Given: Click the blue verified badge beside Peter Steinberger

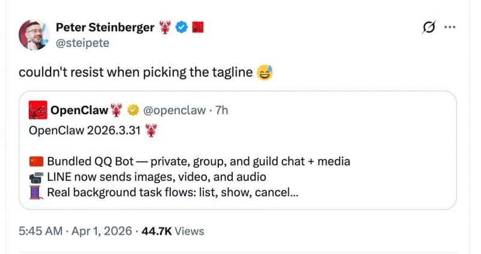Looking at the screenshot, I should click(x=181, y=28).
